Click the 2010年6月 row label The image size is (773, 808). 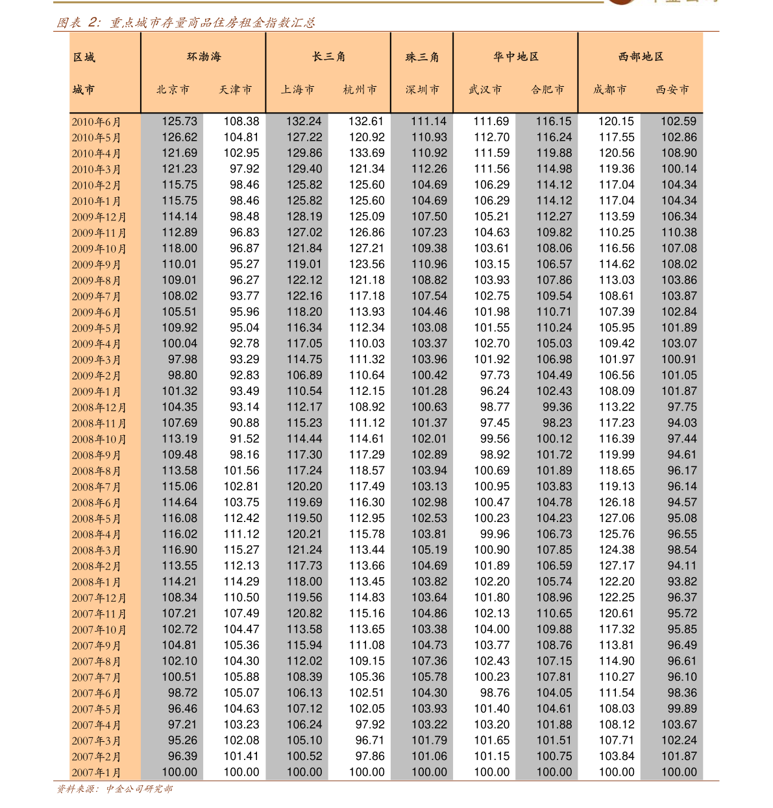click(96, 122)
